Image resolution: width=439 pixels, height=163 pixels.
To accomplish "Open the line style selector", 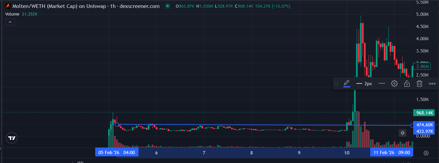I will pos(382,84).
